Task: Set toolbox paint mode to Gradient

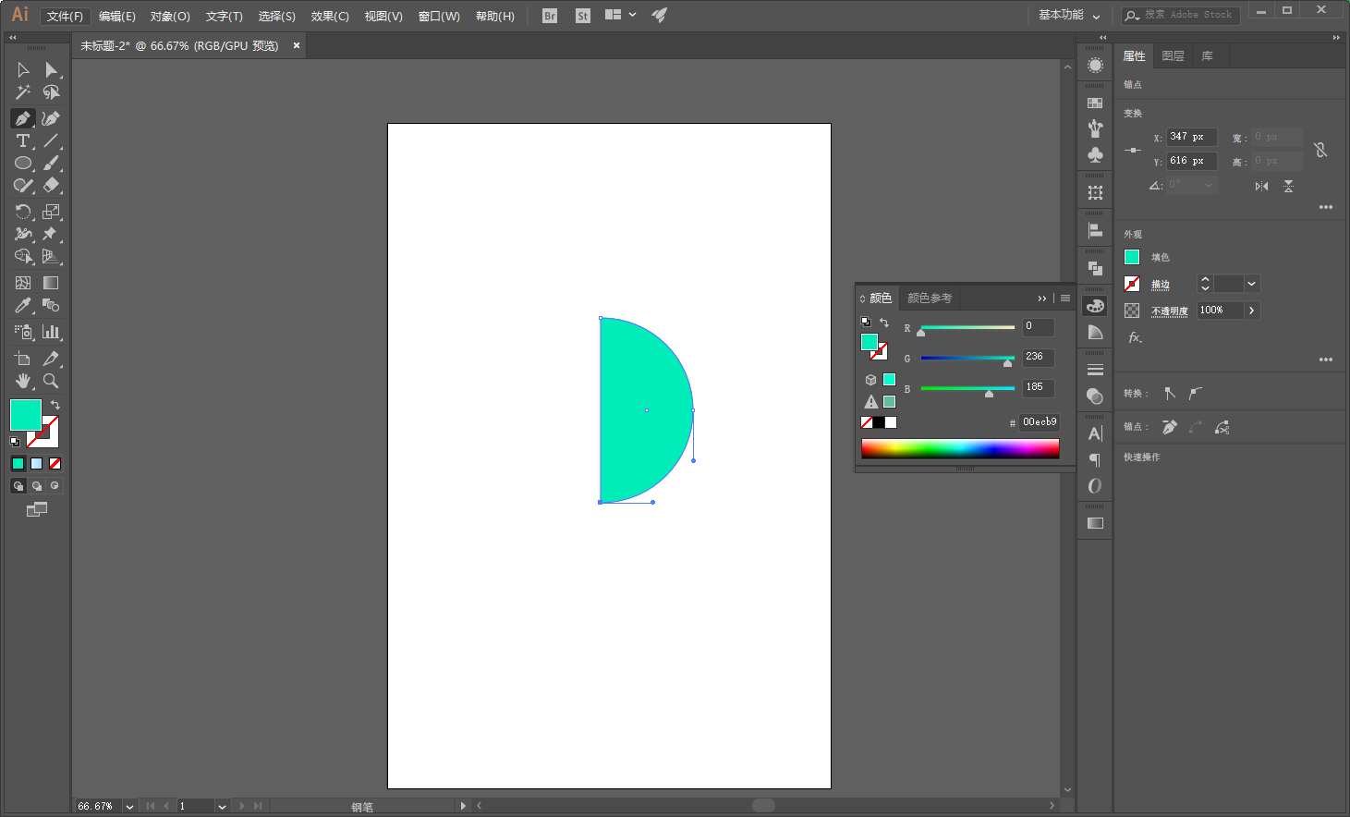Action: point(37,464)
